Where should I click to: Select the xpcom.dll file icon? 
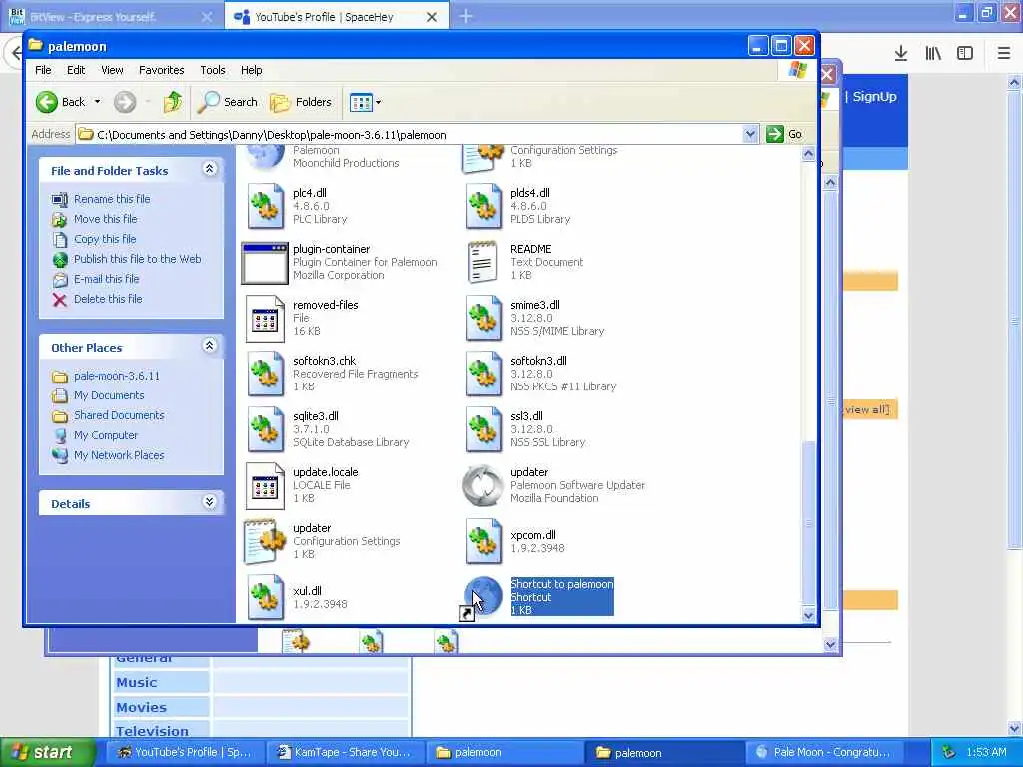(x=483, y=541)
